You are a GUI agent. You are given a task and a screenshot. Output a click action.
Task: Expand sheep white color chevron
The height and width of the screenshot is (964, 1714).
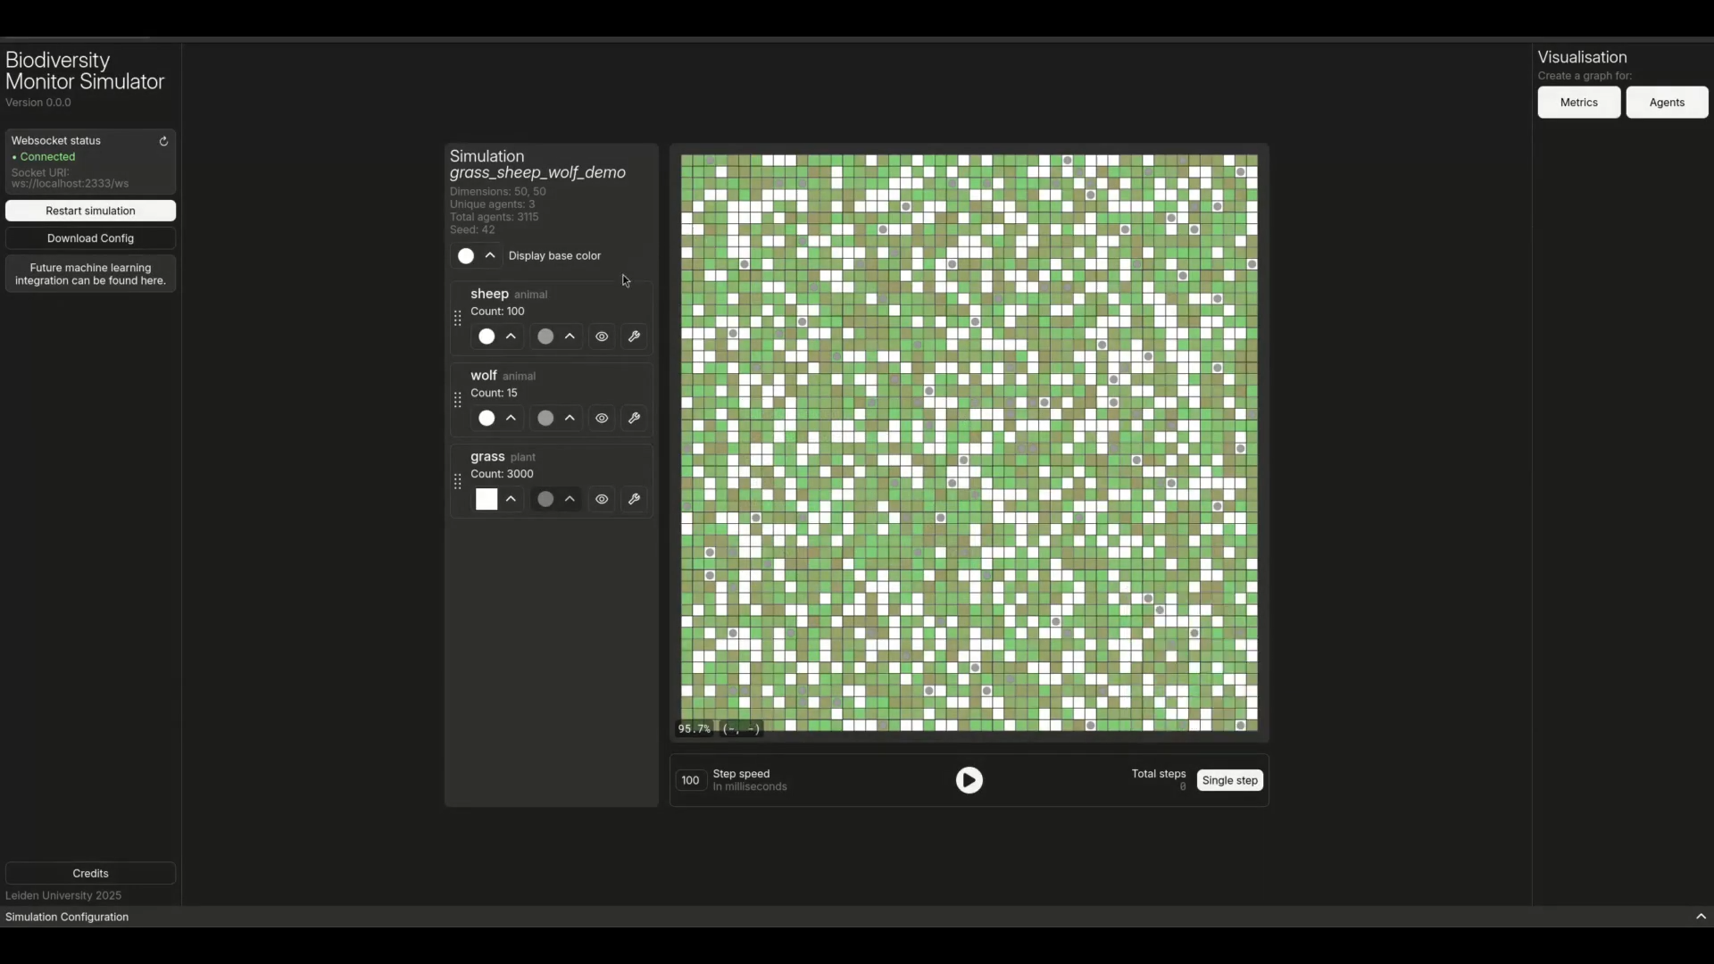pyautogui.click(x=511, y=337)
